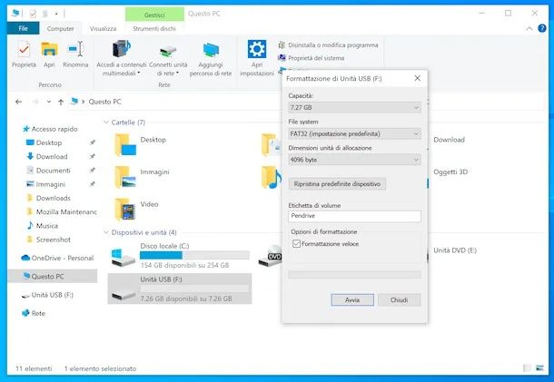Toggle the Formattazione veloce checkbox

click(296, 244)
